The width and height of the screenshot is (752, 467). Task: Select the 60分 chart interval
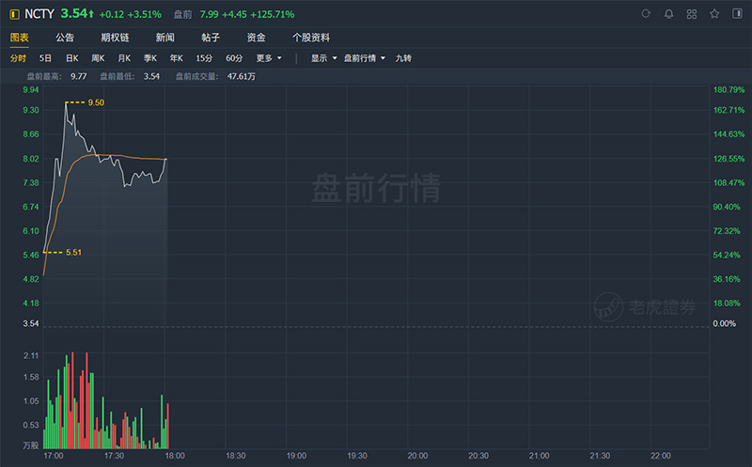point(234,58)
